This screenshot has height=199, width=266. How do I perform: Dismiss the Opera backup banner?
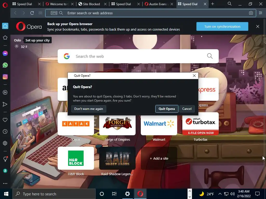(258, 27)
